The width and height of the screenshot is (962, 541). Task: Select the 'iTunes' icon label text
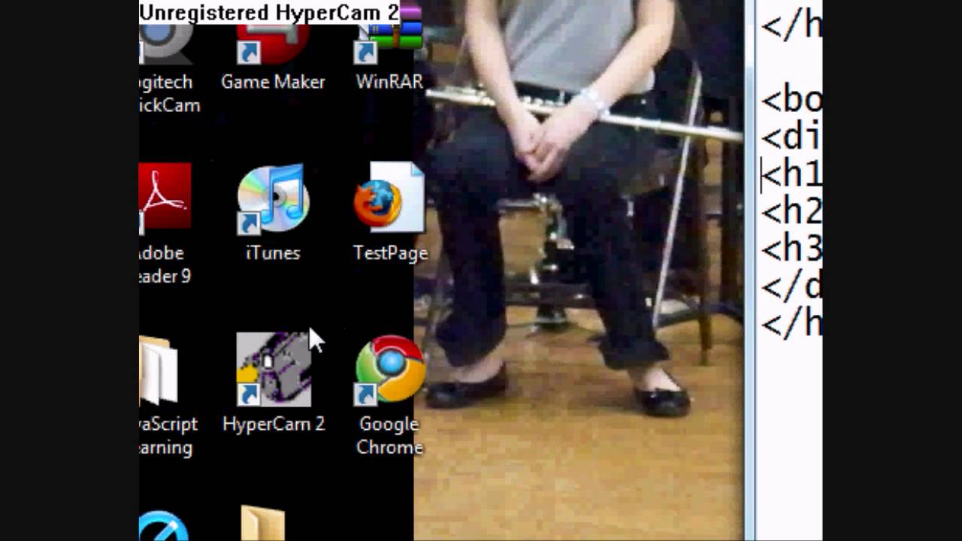tap(273, 253)
